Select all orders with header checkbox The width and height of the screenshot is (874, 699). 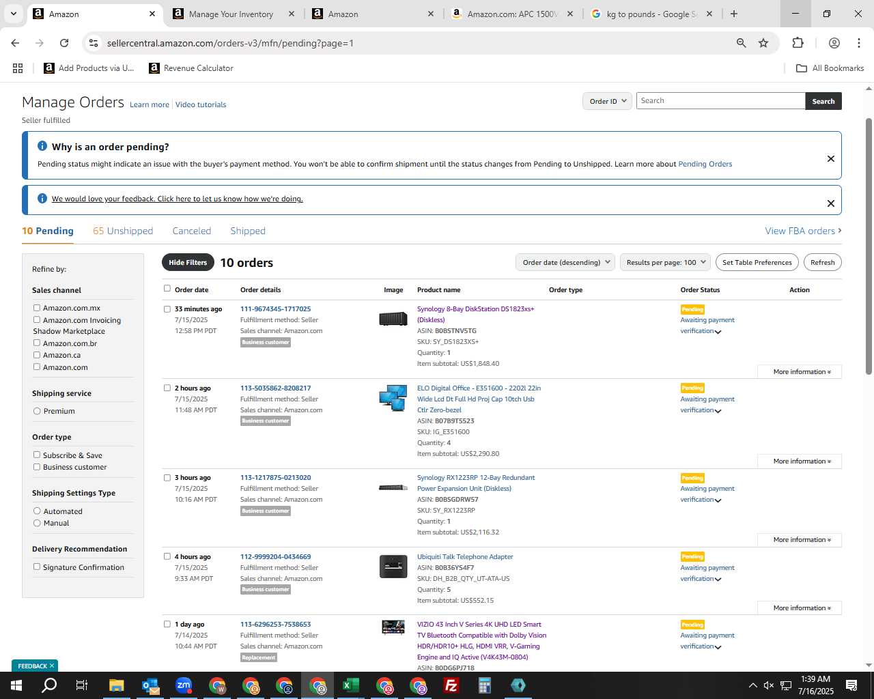[x=167, y=289]
